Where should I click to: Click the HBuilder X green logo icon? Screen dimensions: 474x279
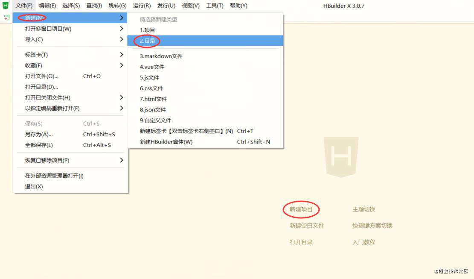click(6, 6)
